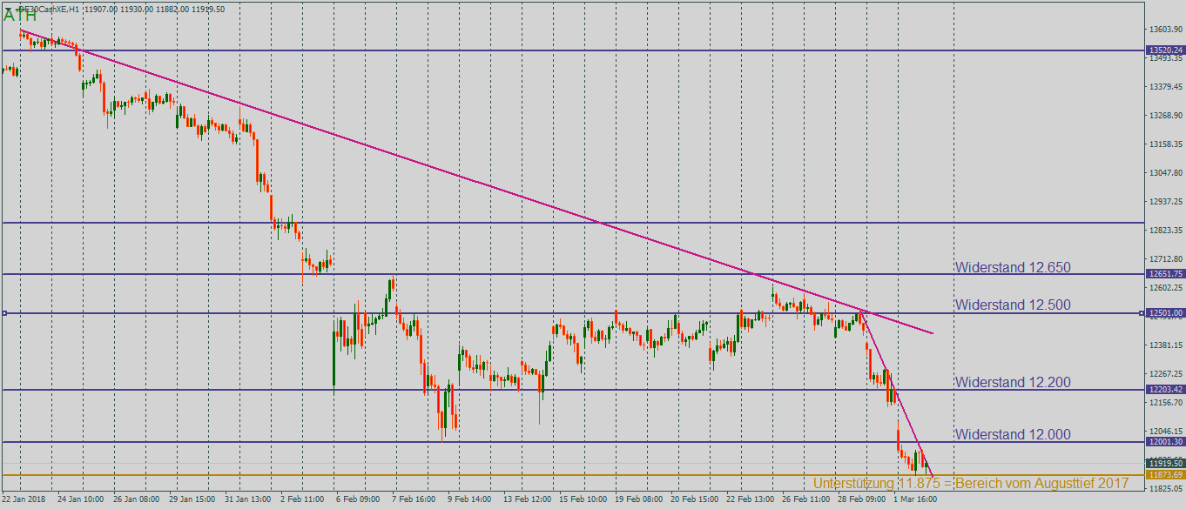Click the 12156.70 scale value

click(1165, 403)
